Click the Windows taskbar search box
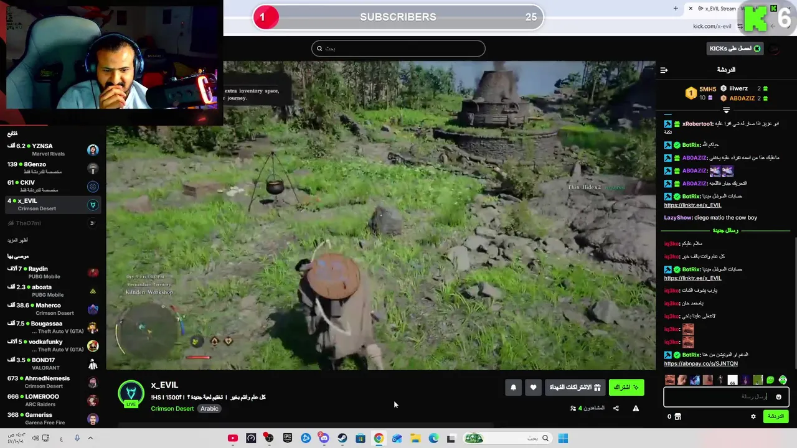Image resolution: width=797 pixels, height=448 pixels. click(x=507, y=438)
